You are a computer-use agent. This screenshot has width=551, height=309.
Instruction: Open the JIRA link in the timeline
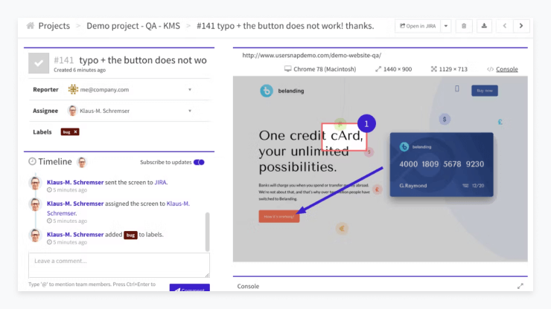[160, 183]
